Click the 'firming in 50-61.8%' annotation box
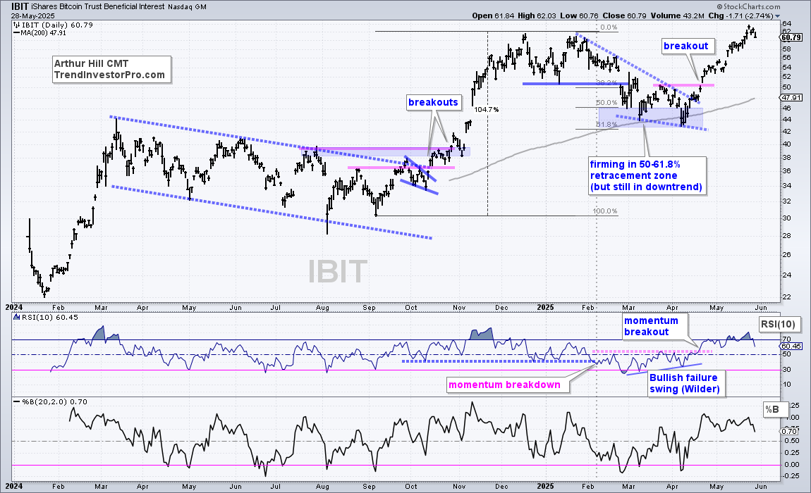The width and height of the screenshot is (811, 493). click(x=647, y=175)
